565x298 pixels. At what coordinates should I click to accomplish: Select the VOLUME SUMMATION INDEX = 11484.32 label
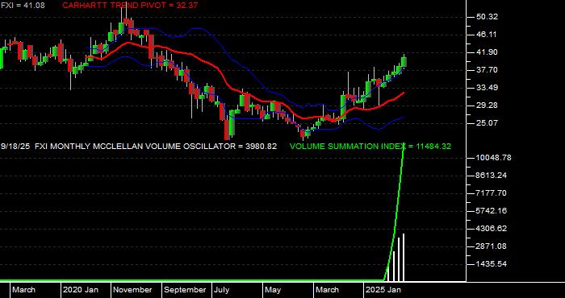click(370, 147)
